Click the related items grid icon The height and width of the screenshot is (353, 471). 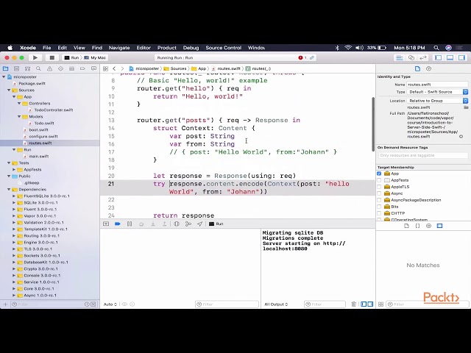point(105,68)
